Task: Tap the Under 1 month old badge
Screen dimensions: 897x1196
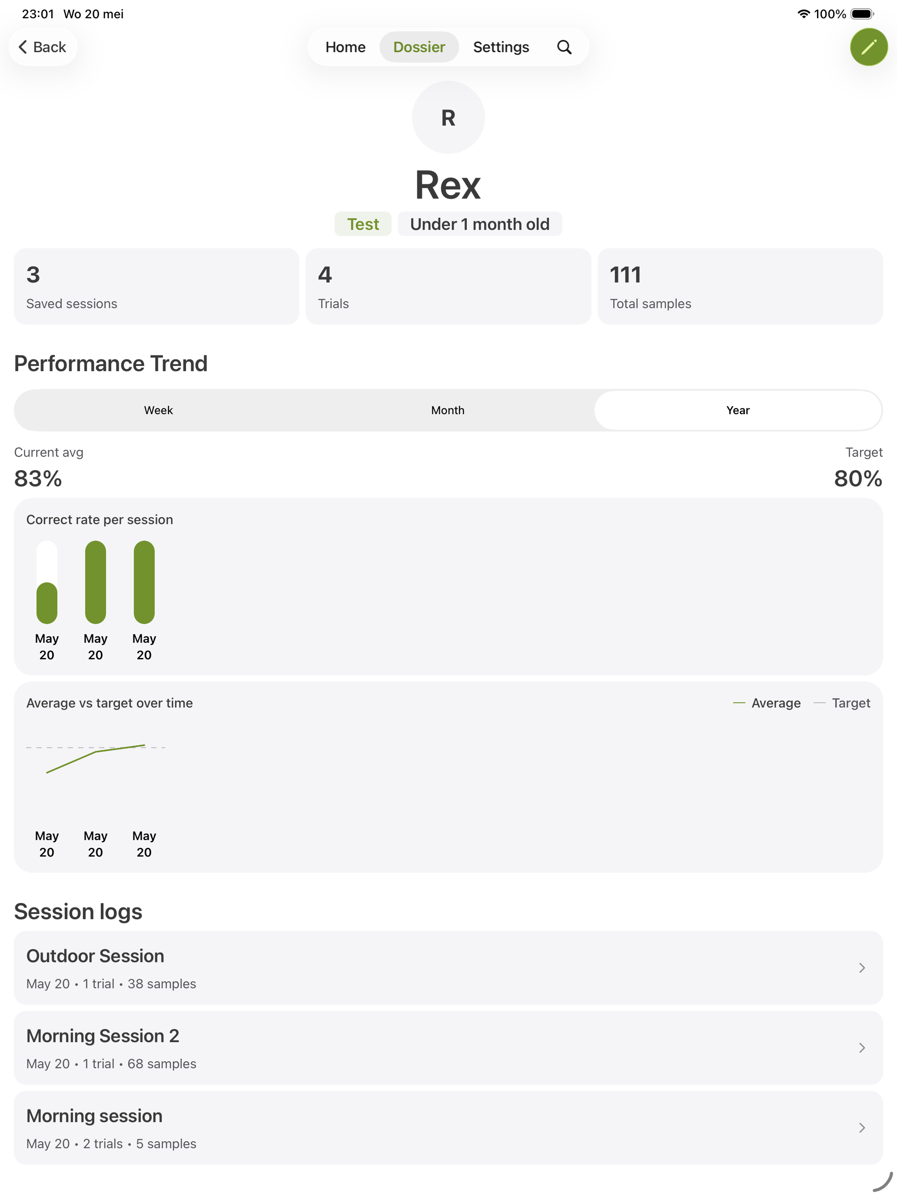Action: 480,224
